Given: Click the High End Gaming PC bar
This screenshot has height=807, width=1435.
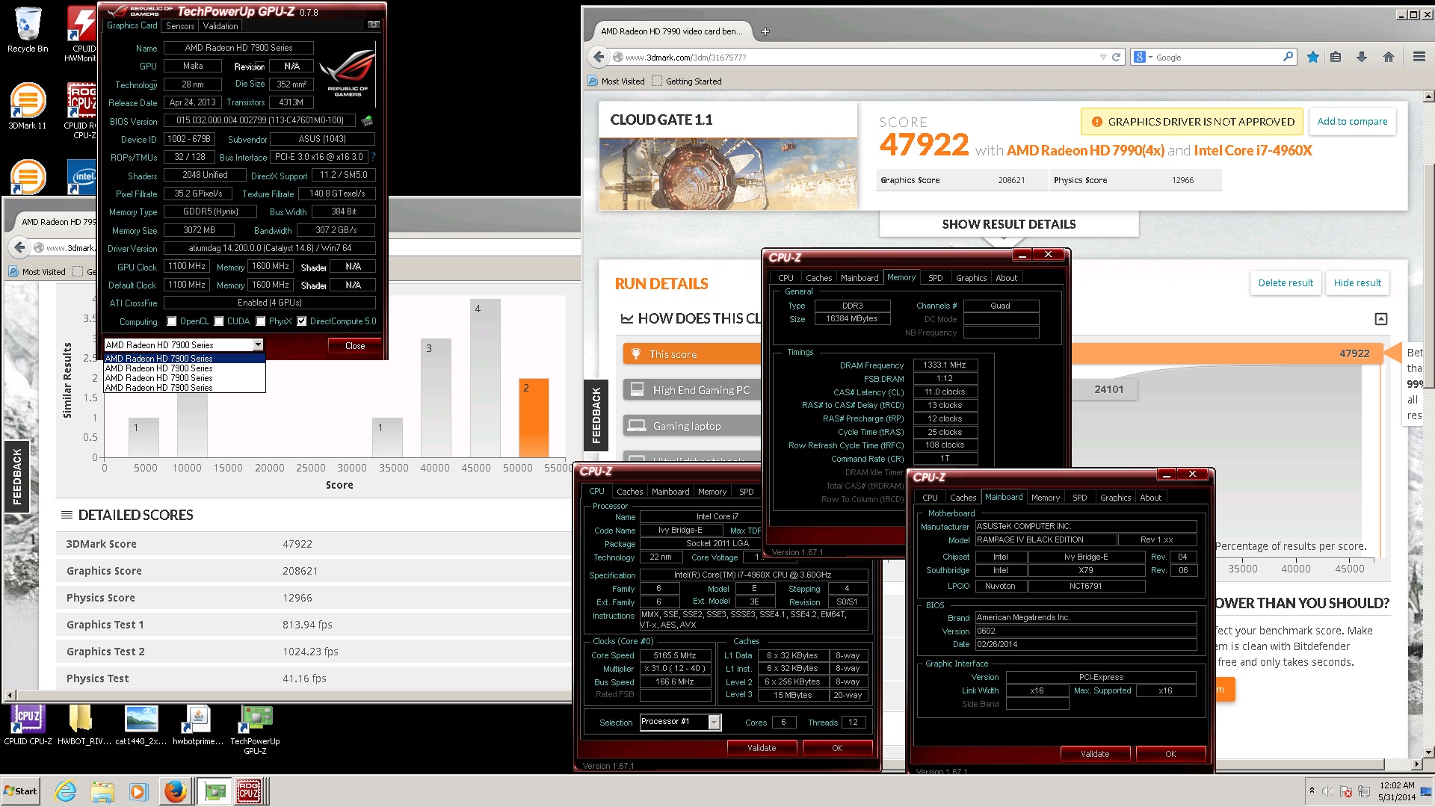Looking at the screenshot, I should 693,389.
